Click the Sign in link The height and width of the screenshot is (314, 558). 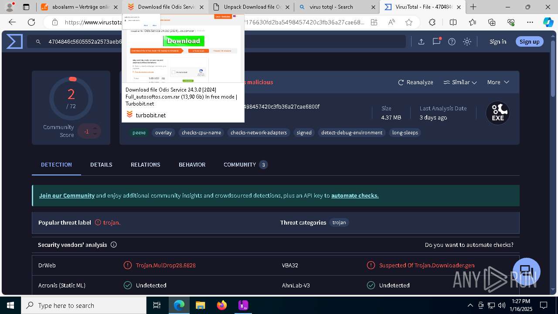tap(498, 41)
